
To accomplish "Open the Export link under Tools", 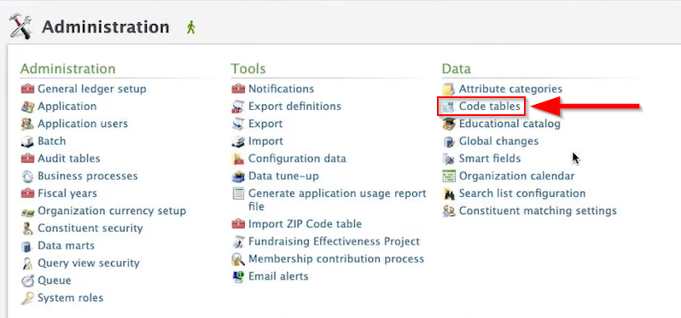I will [x=265, y=124].
